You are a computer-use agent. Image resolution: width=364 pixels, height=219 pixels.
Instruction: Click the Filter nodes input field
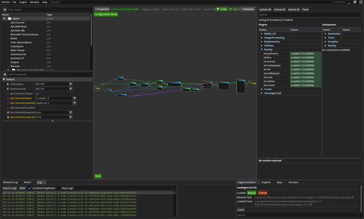click(50, 10)
